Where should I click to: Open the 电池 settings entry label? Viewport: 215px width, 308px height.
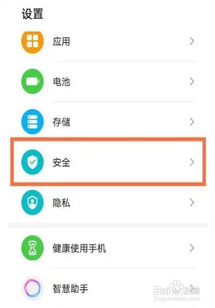(61, 81)
